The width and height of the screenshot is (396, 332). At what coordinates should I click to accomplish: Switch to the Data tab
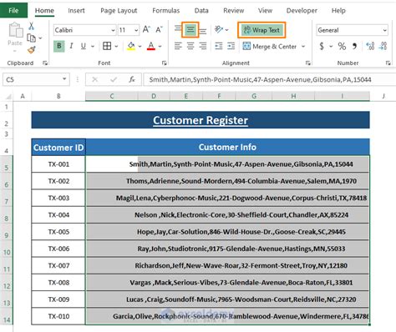(201, 11)
